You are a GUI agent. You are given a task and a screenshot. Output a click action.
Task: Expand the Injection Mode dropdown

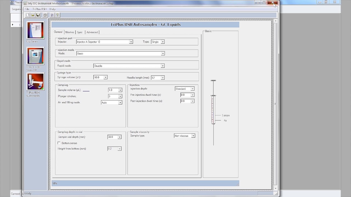coord(163,54)
